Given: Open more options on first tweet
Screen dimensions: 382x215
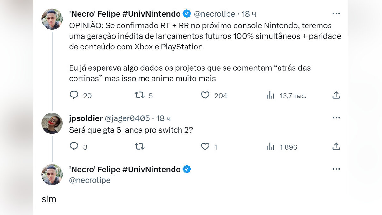Looking at the screenshot, I should [x=336, y=13].
